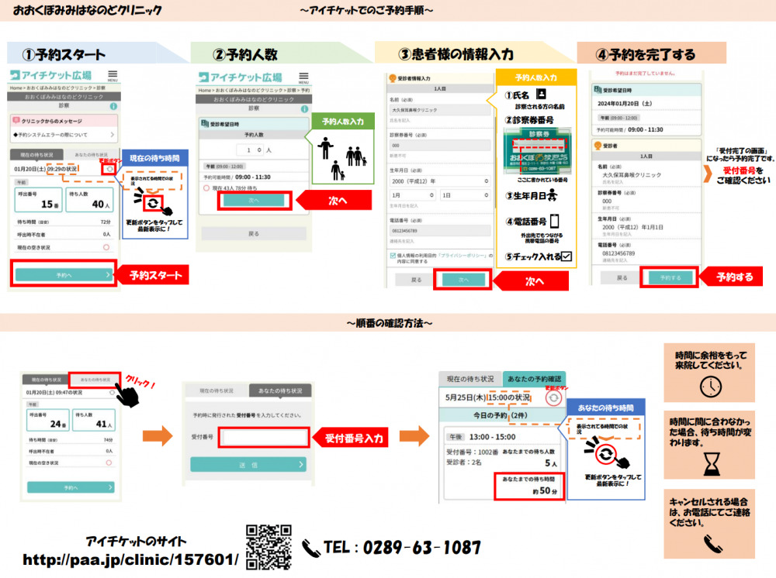The height and width of the screenshot is (578, 776).
Task: Click the 呼出番号 15番 box
Action: (x=39, y=200)
